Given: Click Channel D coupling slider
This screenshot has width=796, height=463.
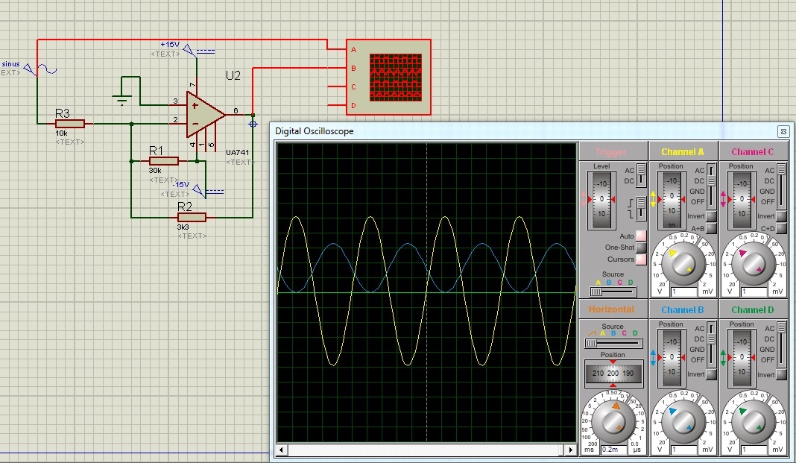Looking at the screenshot, I should coord(781,344).
